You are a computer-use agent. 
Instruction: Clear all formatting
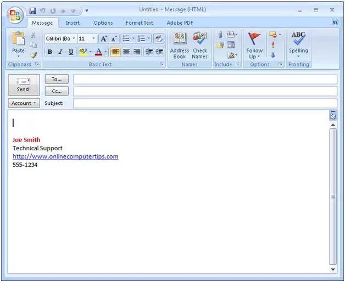pos(159,39)
